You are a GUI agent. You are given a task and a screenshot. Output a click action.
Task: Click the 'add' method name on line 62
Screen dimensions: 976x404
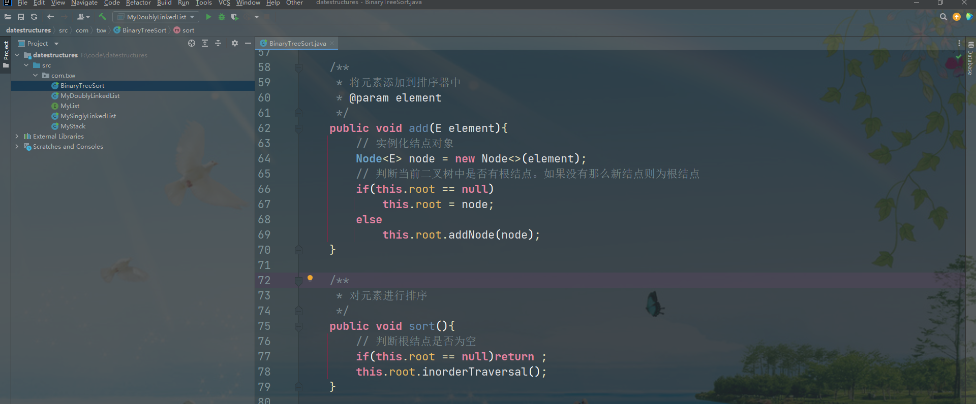pyautogui.click(x=418, y=128)
